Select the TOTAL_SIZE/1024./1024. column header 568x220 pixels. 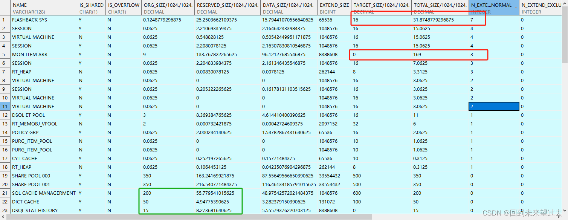pos(440,8)
